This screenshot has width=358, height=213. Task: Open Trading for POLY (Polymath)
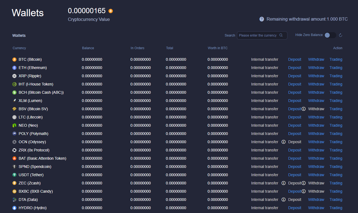click(x=336, y=134)
